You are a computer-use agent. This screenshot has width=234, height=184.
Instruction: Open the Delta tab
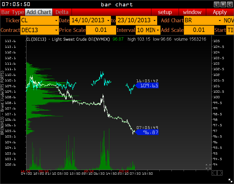tap(62, 12)
